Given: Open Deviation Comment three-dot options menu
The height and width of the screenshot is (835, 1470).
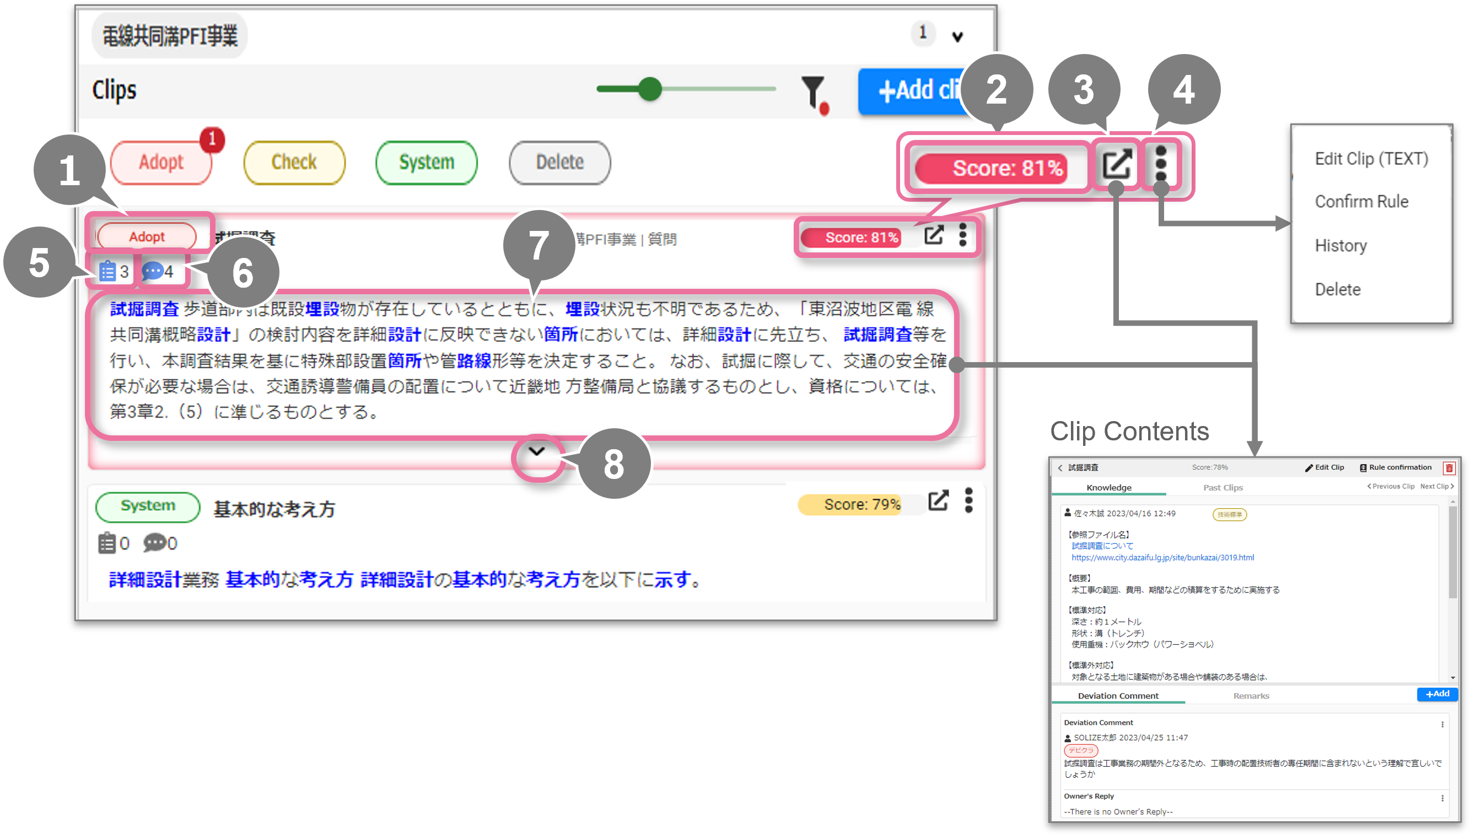Looking at the screenshot, I should 1442,724.
